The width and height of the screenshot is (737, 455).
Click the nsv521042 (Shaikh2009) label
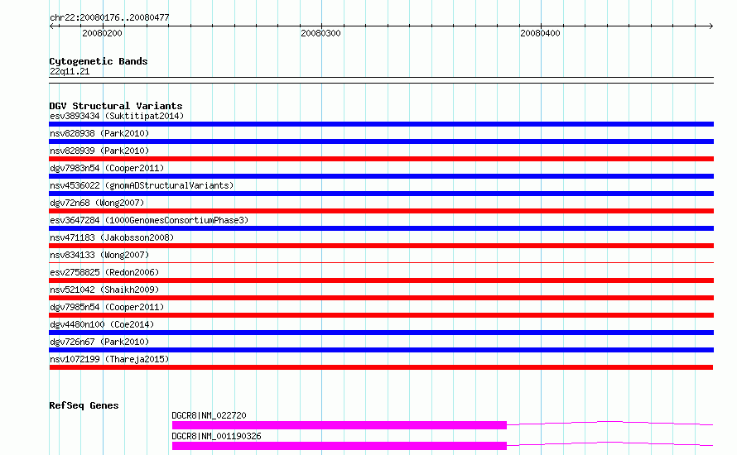[x=104, y=290]
